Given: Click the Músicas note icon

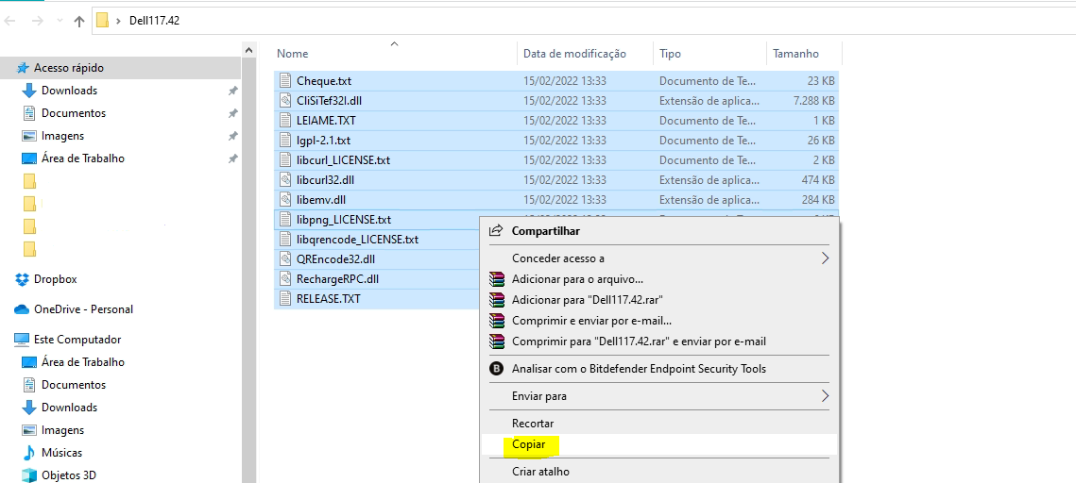Looking at the screenshot, I should coord(29,453).
